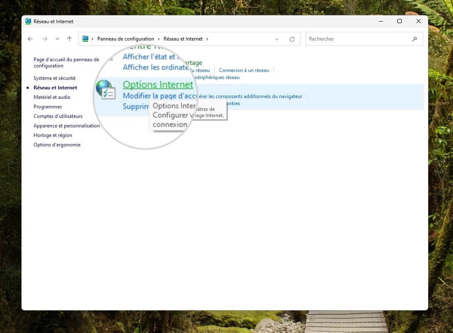Select Réseau et Internet breadcrumb
Viewport: 453px width, 333px height.
point(183,39)
